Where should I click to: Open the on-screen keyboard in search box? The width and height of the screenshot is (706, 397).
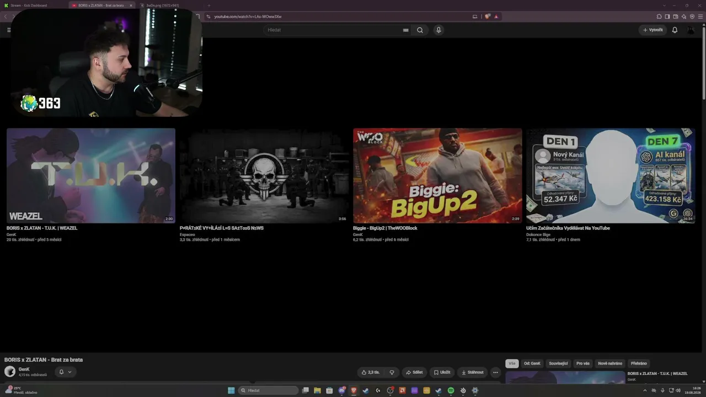coord(406,30)
